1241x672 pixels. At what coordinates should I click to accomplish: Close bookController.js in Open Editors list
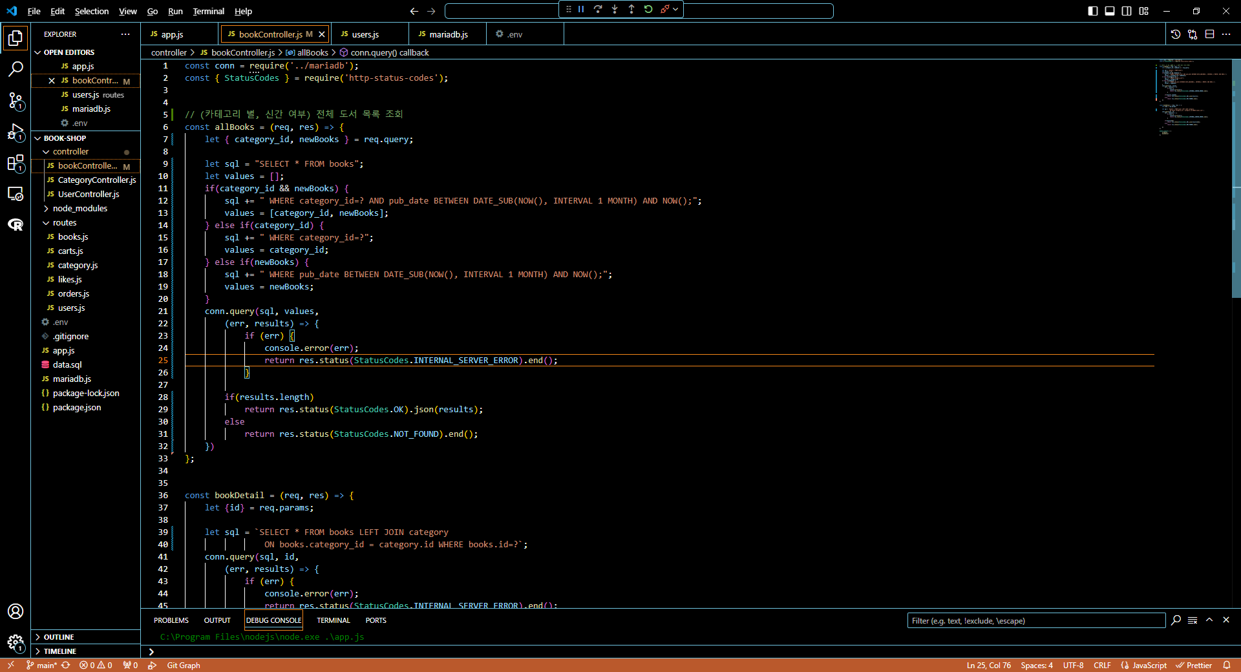coord(52,81)
